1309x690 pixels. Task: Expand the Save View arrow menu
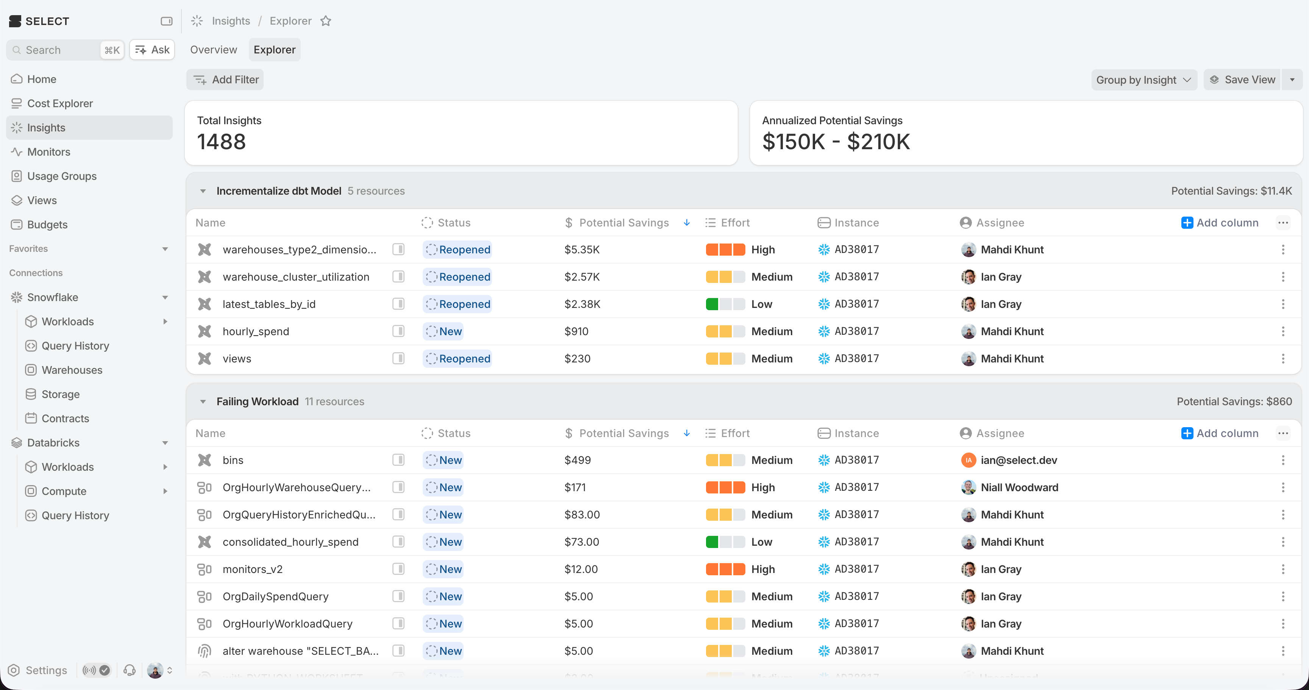[x=1292, y=80]
